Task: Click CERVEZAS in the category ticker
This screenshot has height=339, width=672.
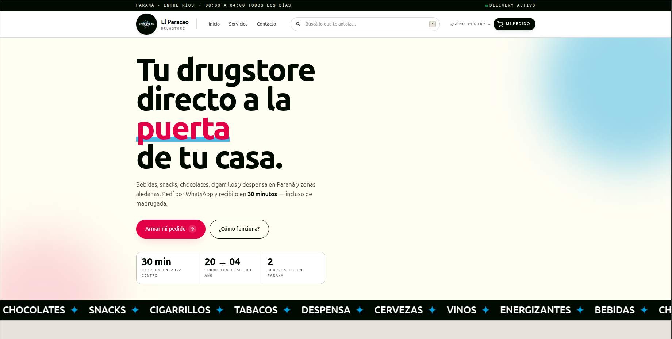Action: pyautogui.click(x=399, y=310)
